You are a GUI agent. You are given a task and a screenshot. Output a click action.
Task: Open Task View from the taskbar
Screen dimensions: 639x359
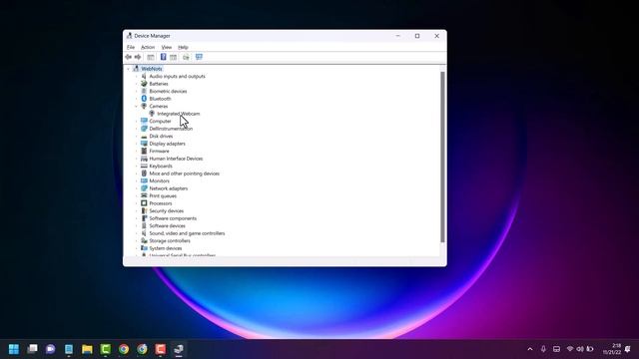pos(32,349)
